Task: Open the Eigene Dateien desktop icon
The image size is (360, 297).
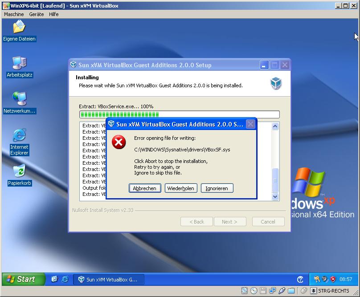Action: pos(19,31)
